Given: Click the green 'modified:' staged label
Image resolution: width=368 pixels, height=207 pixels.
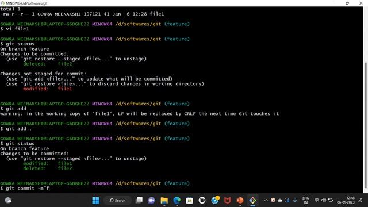Looking at the screenshot, I should (x=36, y=163).
